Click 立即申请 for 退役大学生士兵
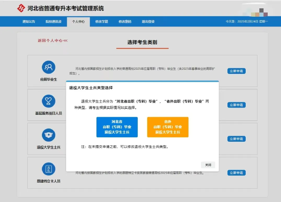Image resolution: width=281 pixels, height=202 pixels. click(x=237, y=139)
